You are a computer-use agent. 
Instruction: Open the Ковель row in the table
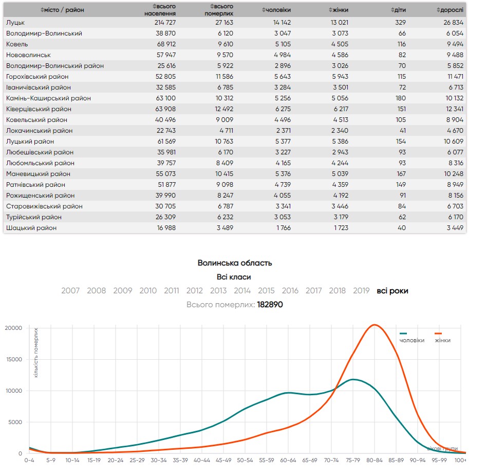[18, 44]
